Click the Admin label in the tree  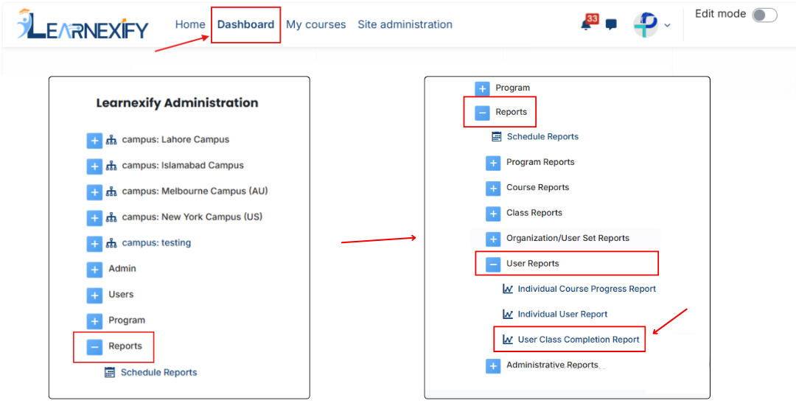pyautogui.click(x=122, y=269)
